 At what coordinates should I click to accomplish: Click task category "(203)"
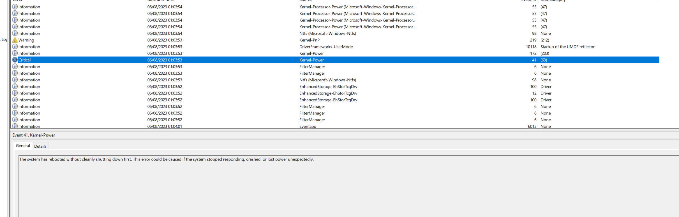click(545, 53)
